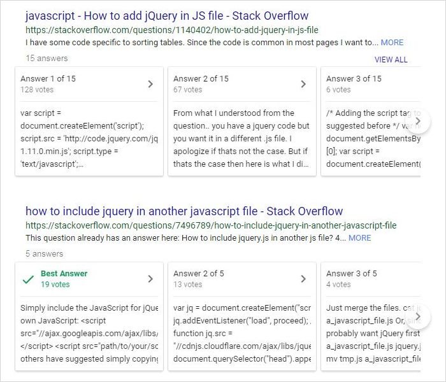The image size is (446, 382).
Task: Open Answer 2 of 15 header text
Action: tap(201, 79)
